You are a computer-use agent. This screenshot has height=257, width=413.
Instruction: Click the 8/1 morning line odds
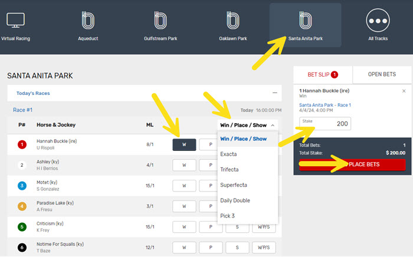pos(150,144)
